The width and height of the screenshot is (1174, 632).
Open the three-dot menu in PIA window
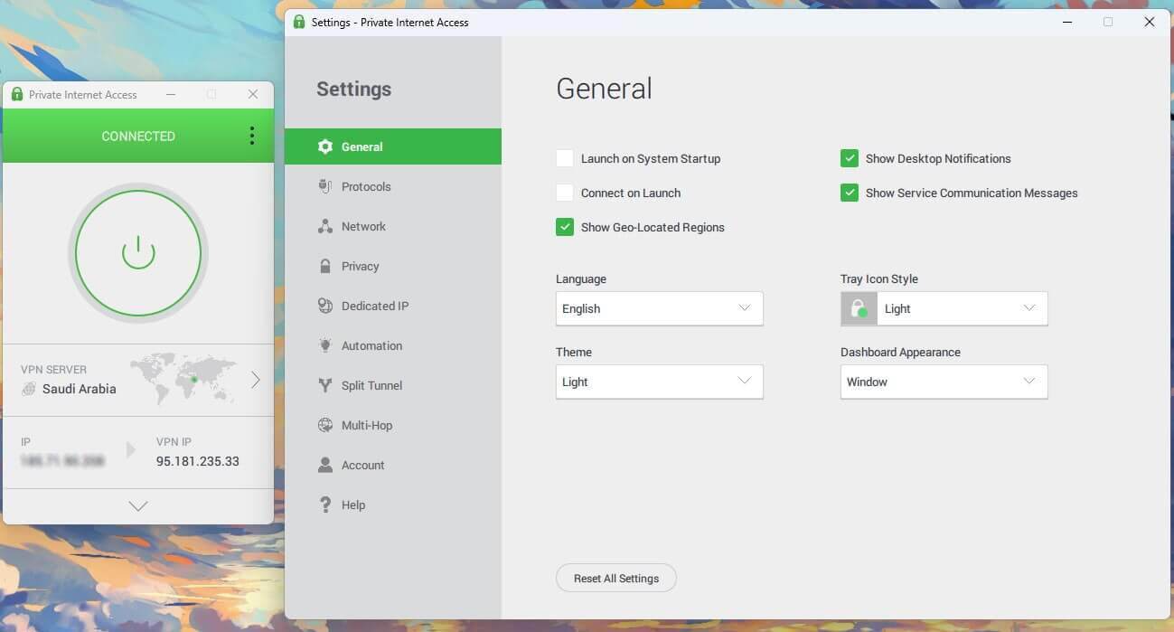coord(251,136)
